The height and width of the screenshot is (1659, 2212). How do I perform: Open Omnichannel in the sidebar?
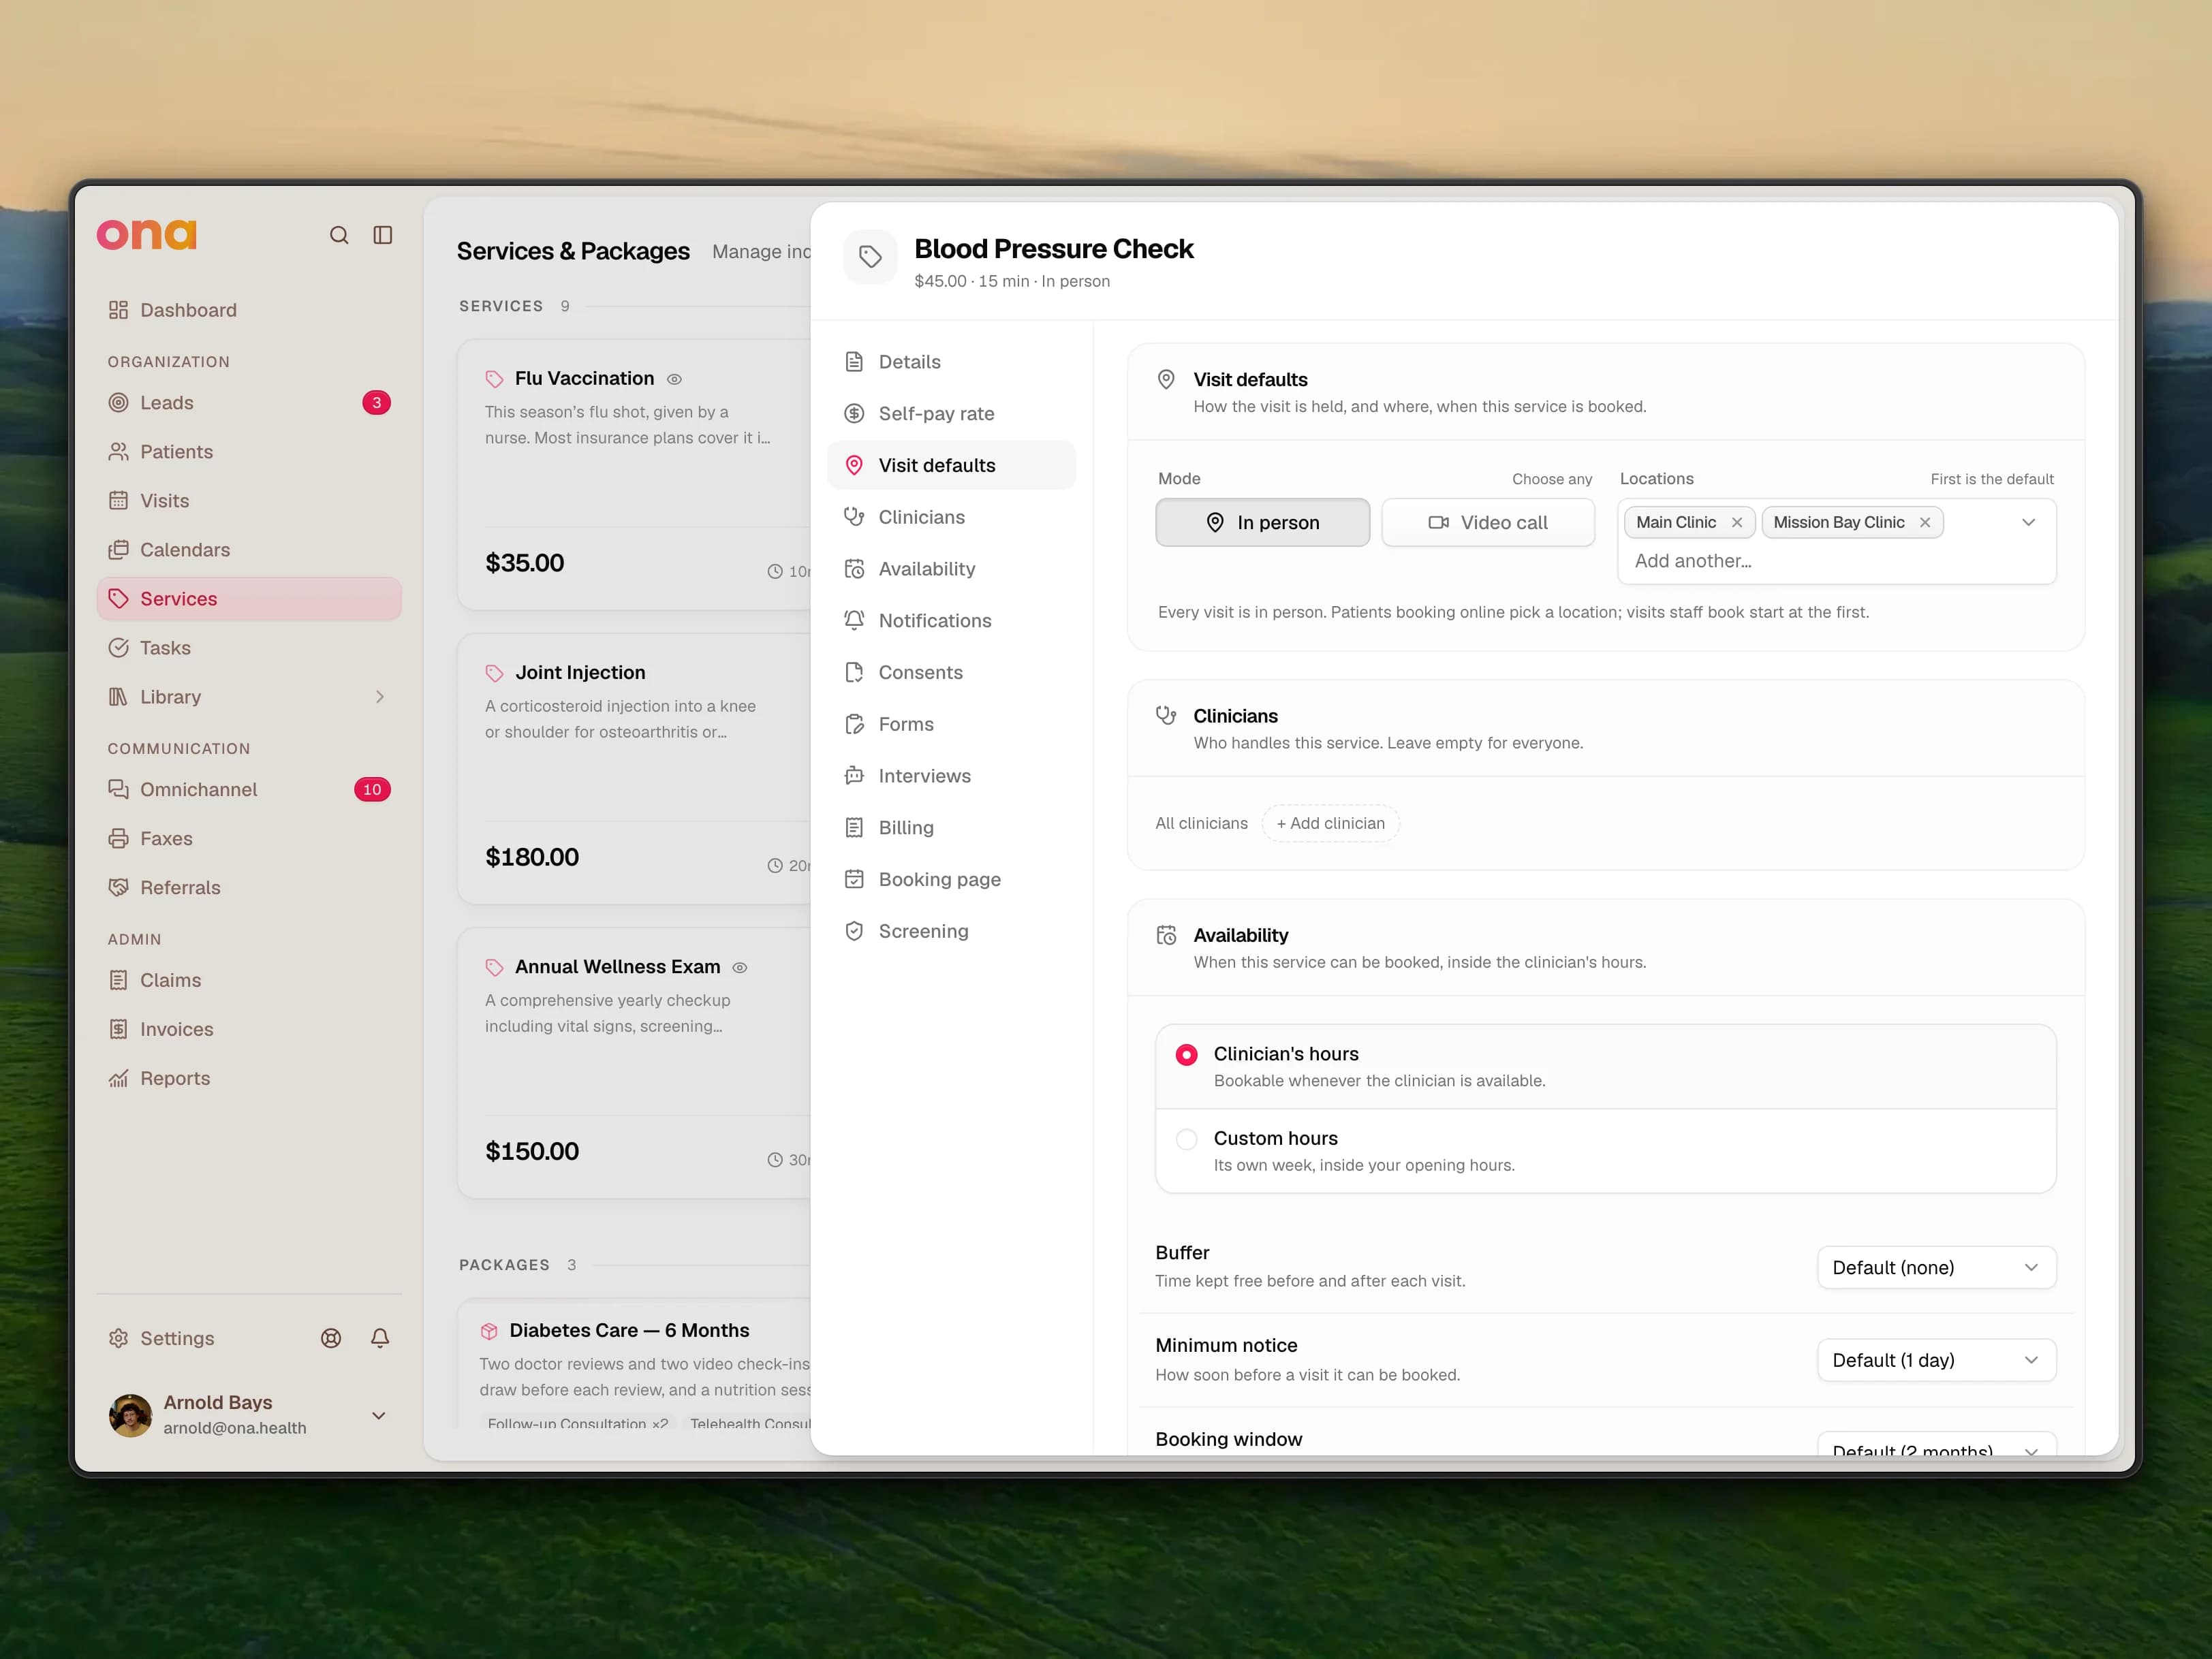pos(250,789)
